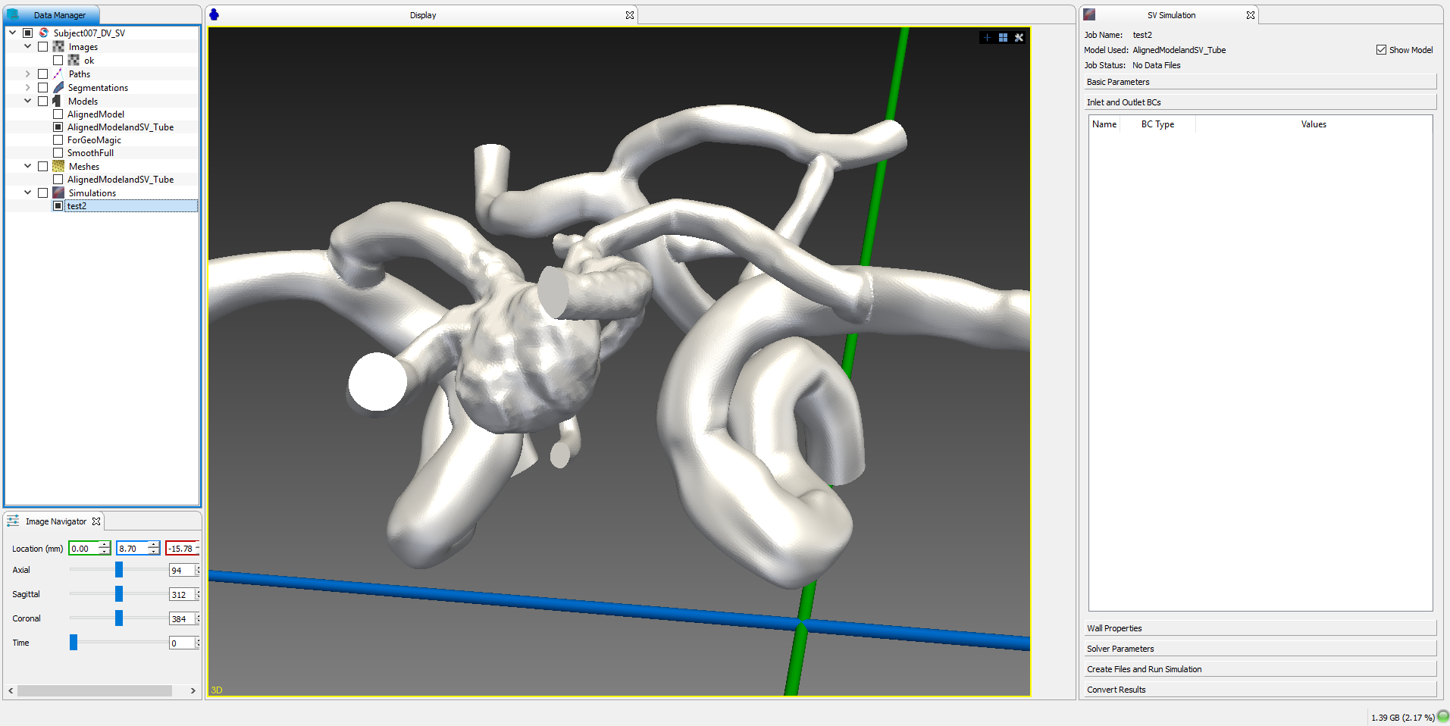
Task: Click the Coronal slider handle
Action: coord(119,618)
